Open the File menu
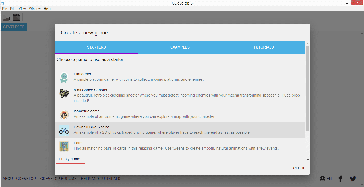The width and height of the screenshot is (364, 187). tap(5, 9)
